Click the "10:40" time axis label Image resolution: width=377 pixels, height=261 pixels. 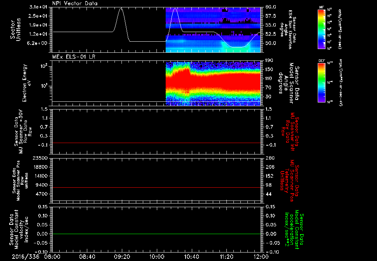point(191,257)
